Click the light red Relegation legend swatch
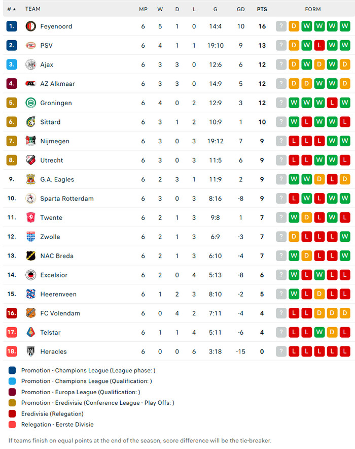 [13, 425]
